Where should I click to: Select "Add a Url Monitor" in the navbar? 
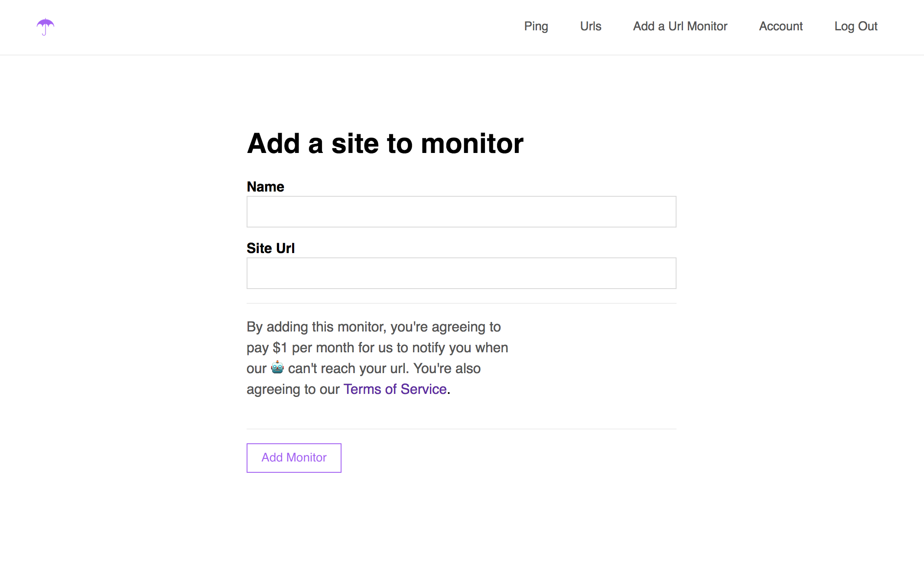680,26
